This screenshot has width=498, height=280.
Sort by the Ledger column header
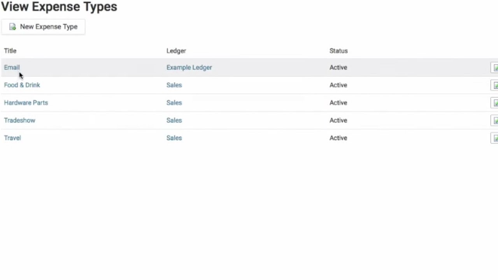tap(176, 51)
